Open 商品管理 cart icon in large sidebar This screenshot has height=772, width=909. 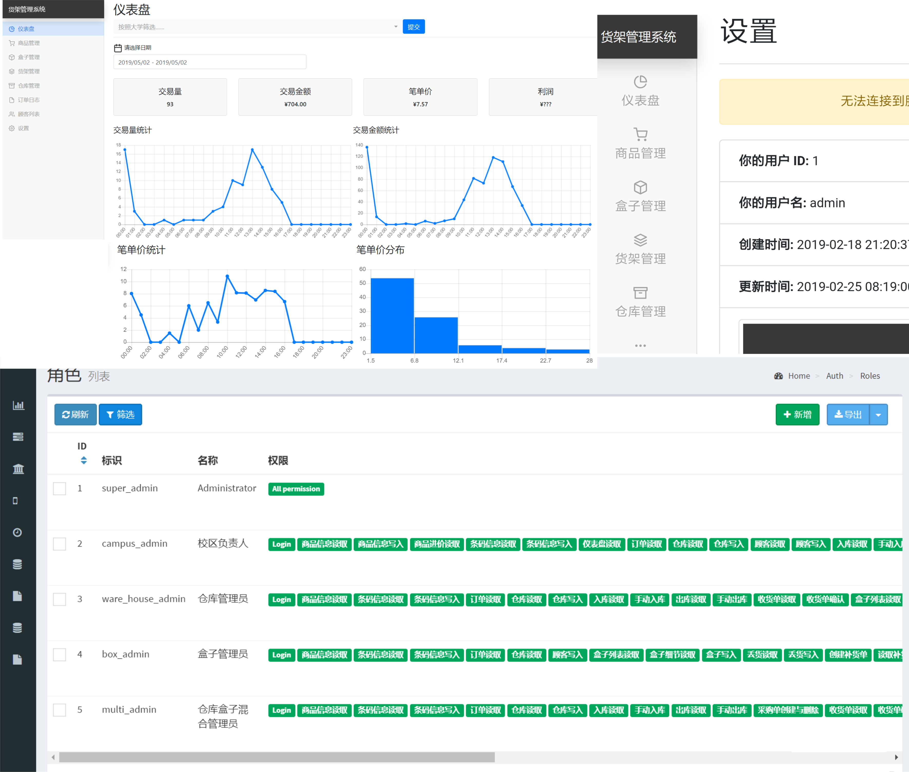640,134
